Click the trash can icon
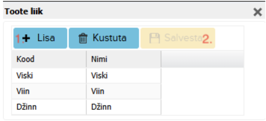 (x=82, y=38)
